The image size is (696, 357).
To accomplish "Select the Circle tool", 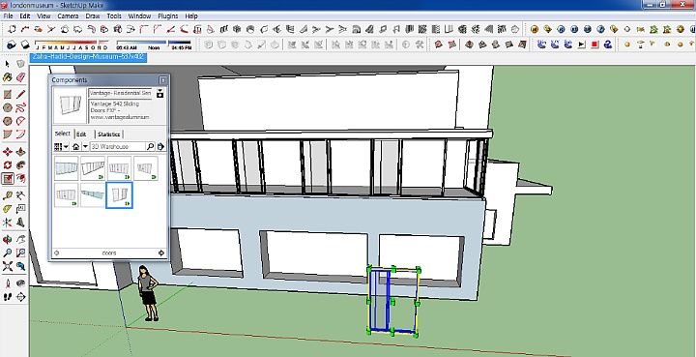I will pyautogui.click(x=8, y=107).
